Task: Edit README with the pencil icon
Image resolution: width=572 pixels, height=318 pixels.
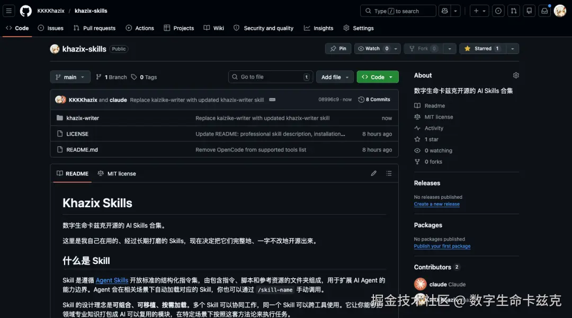Action: click(x=373, y=173)
